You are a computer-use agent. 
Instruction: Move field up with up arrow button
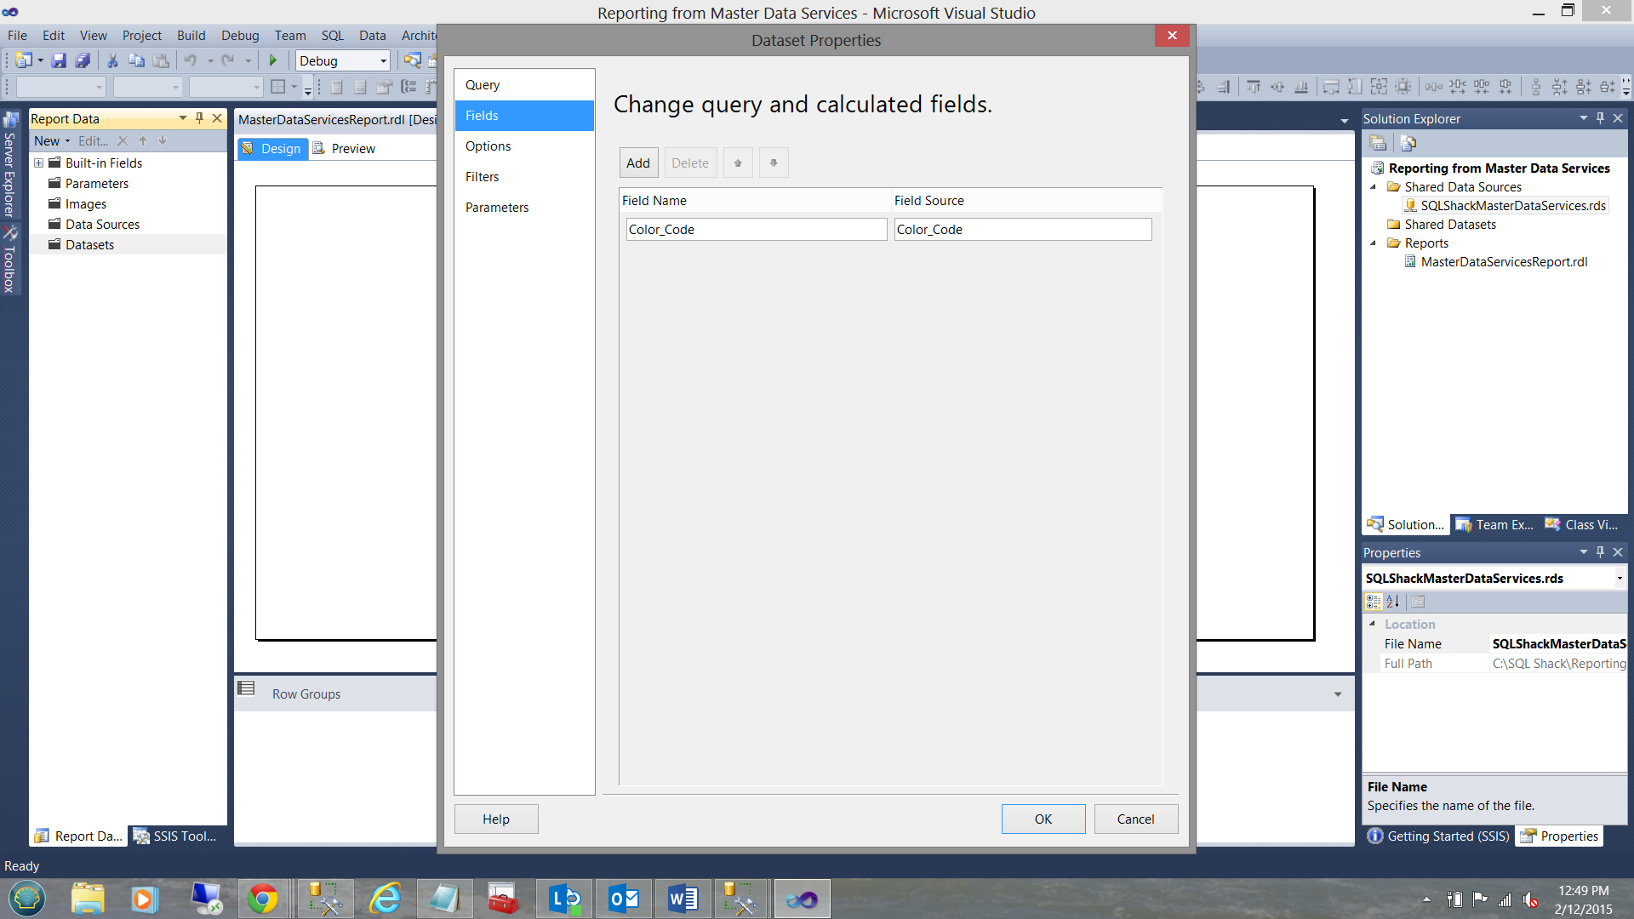[738, 163]
